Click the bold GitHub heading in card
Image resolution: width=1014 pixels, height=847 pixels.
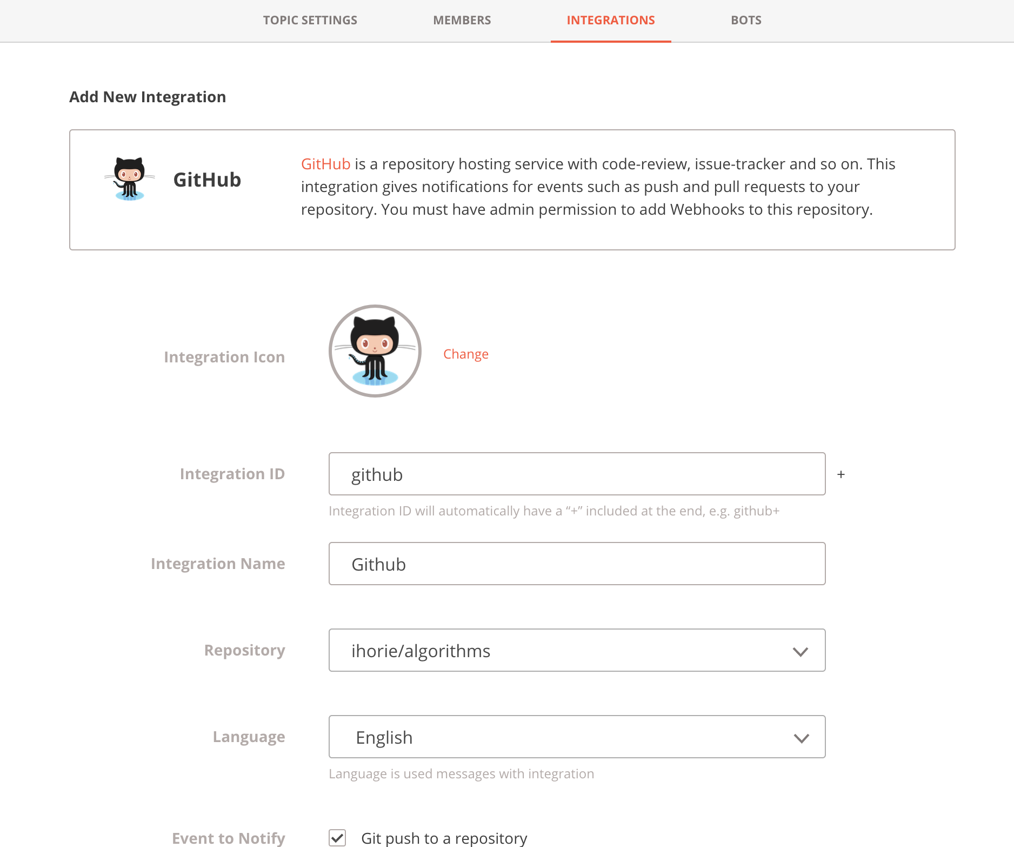pos(207,180)
